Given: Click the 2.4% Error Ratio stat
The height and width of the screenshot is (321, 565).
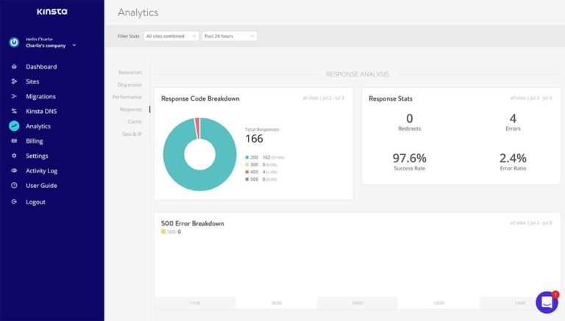Looking at the screenshot, I should pos(513,161).
